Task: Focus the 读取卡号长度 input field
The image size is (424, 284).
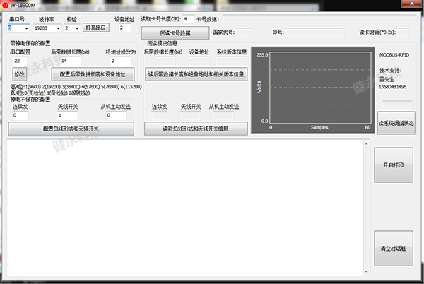Action: click(x=189, y=18)
